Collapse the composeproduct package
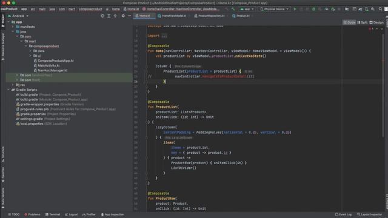 pos(26,46)
